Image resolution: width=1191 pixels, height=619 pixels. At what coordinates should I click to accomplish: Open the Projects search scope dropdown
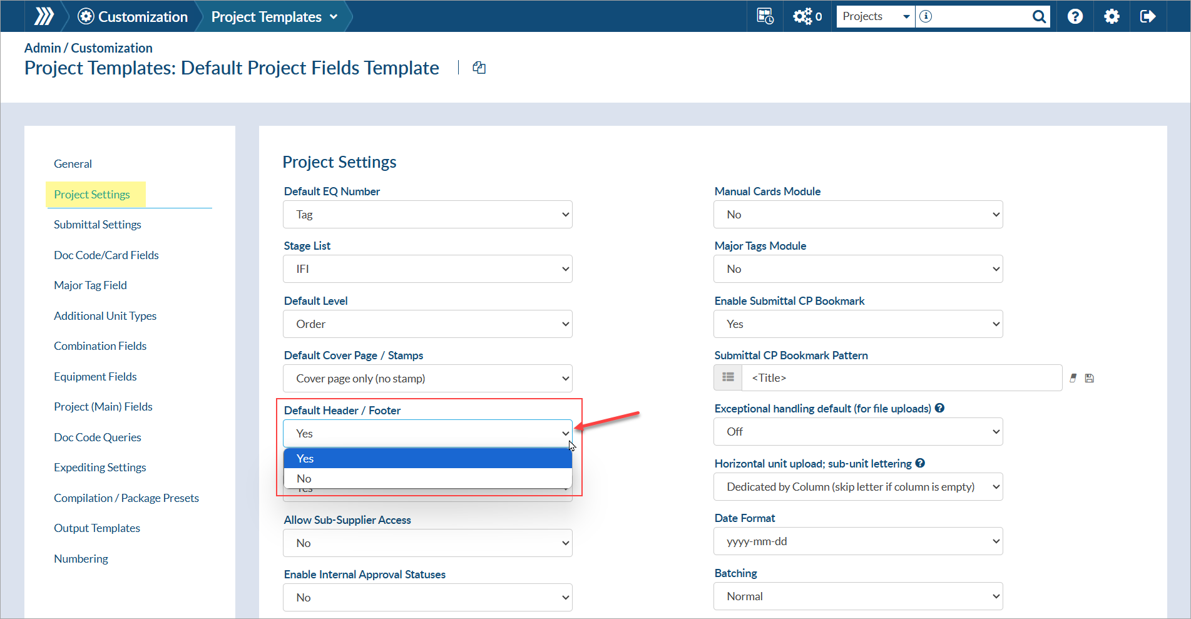[x=876, y=16]
